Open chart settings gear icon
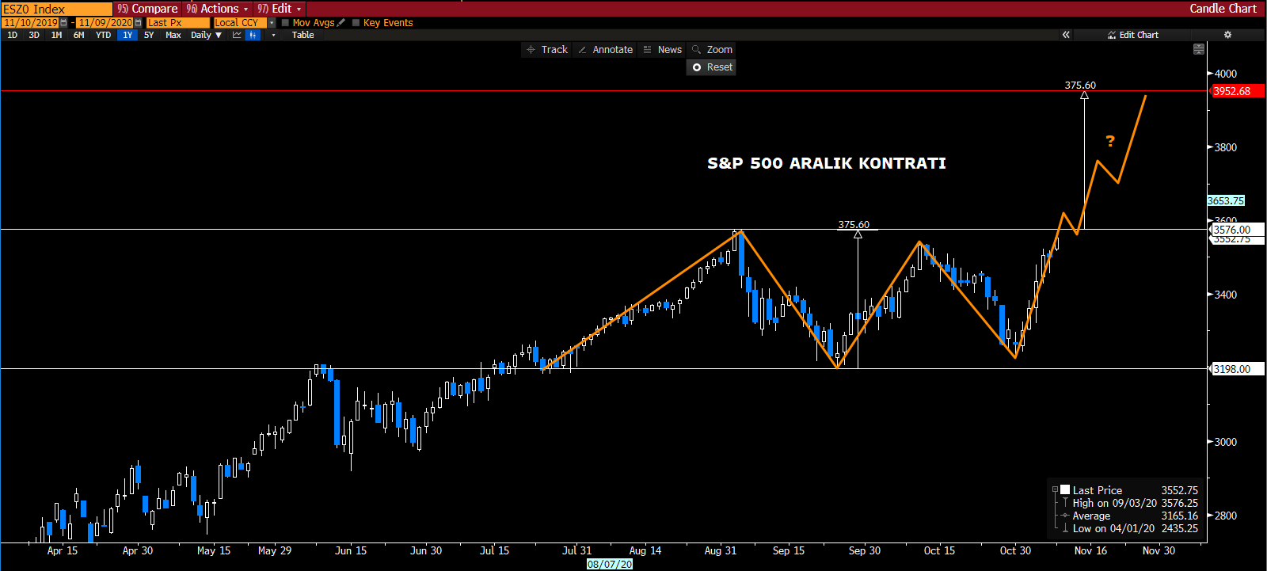The height and width of the screenshot is (571, 1267). pos(1227,35)
